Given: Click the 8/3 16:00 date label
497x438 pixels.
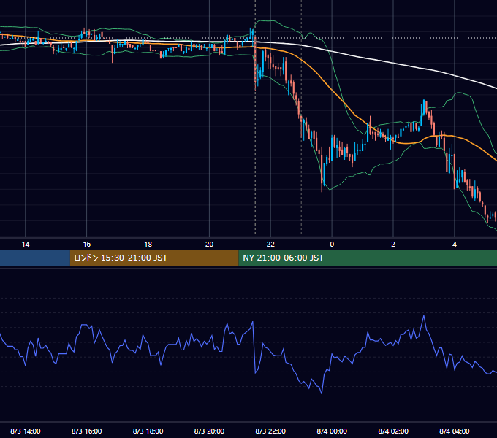Looking at the screenshot, I should point(86,431).
